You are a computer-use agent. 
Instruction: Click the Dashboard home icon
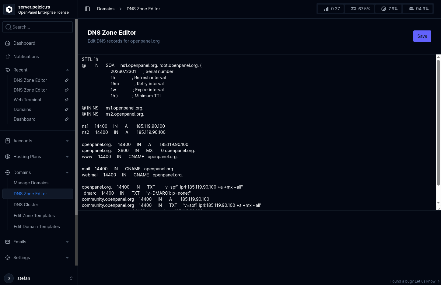[8, 43]
